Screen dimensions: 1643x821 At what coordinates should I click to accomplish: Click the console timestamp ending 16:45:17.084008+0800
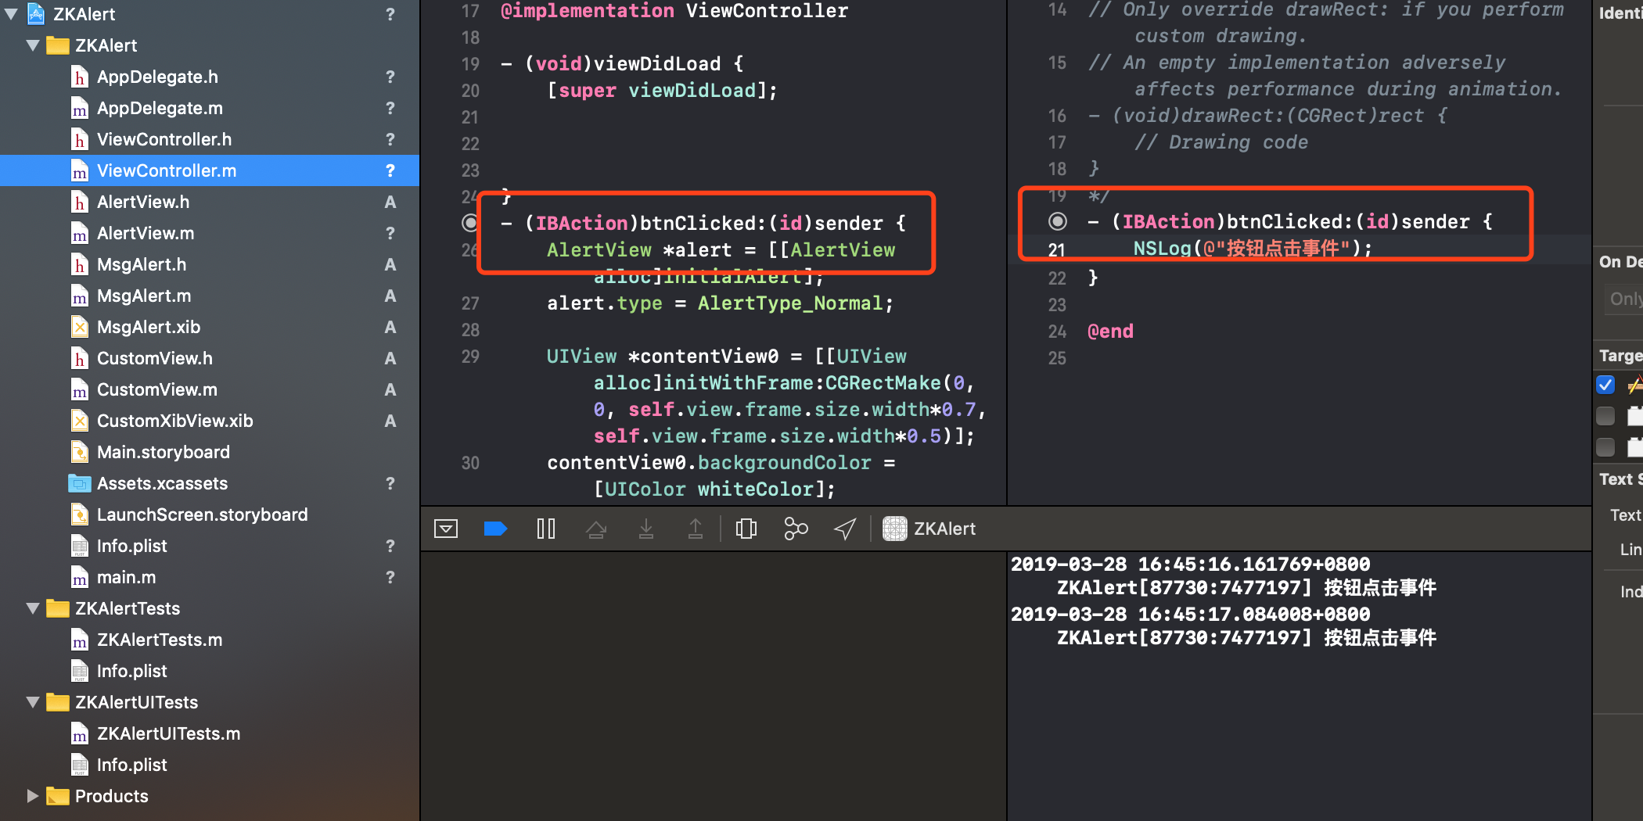(x=1190, y=615)
